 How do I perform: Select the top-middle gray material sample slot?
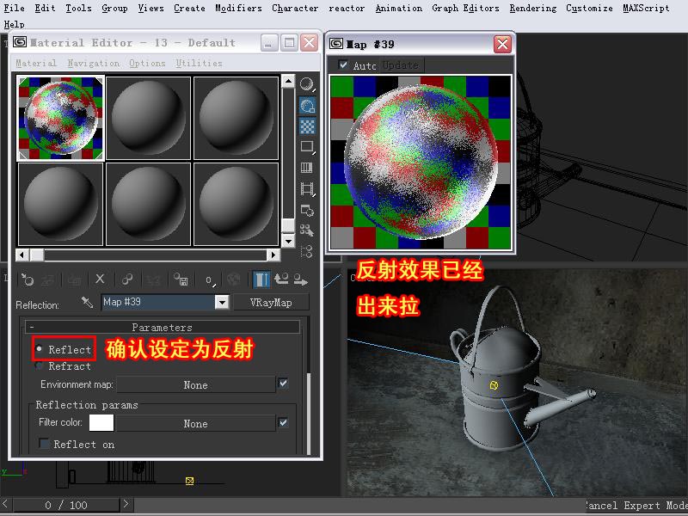tap(149, 118)
